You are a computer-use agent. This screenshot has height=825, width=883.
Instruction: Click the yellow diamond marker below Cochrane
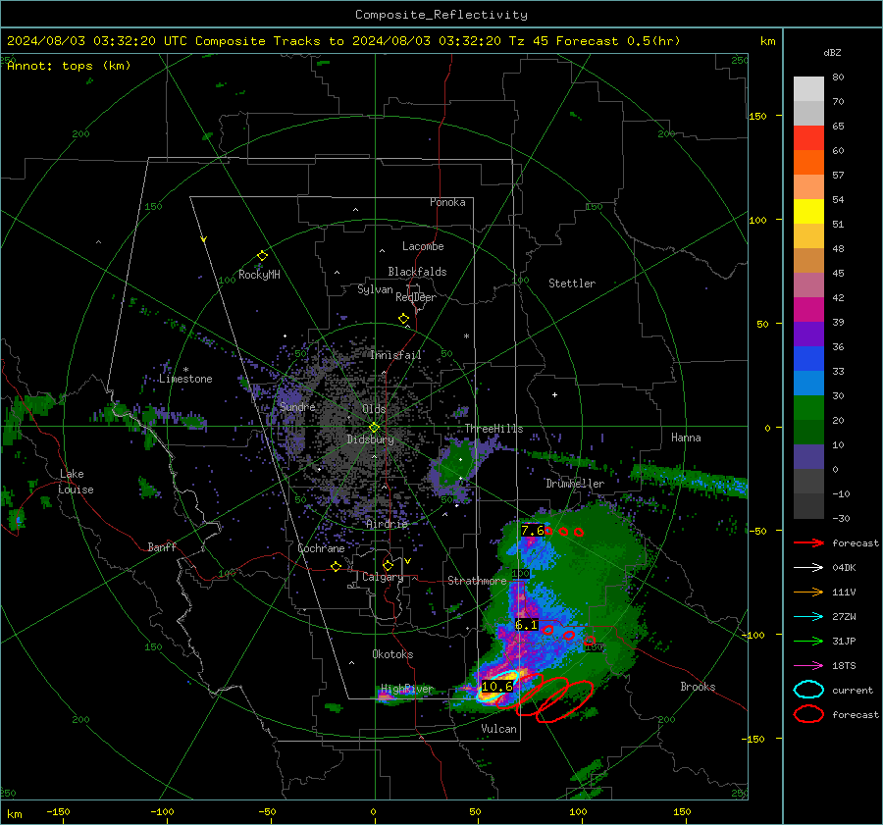click(337, 566)
